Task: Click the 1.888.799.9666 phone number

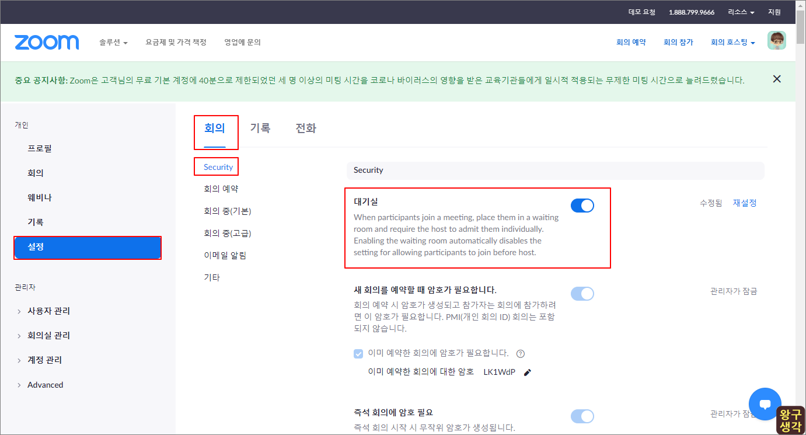Action: [x=692, y=12]
